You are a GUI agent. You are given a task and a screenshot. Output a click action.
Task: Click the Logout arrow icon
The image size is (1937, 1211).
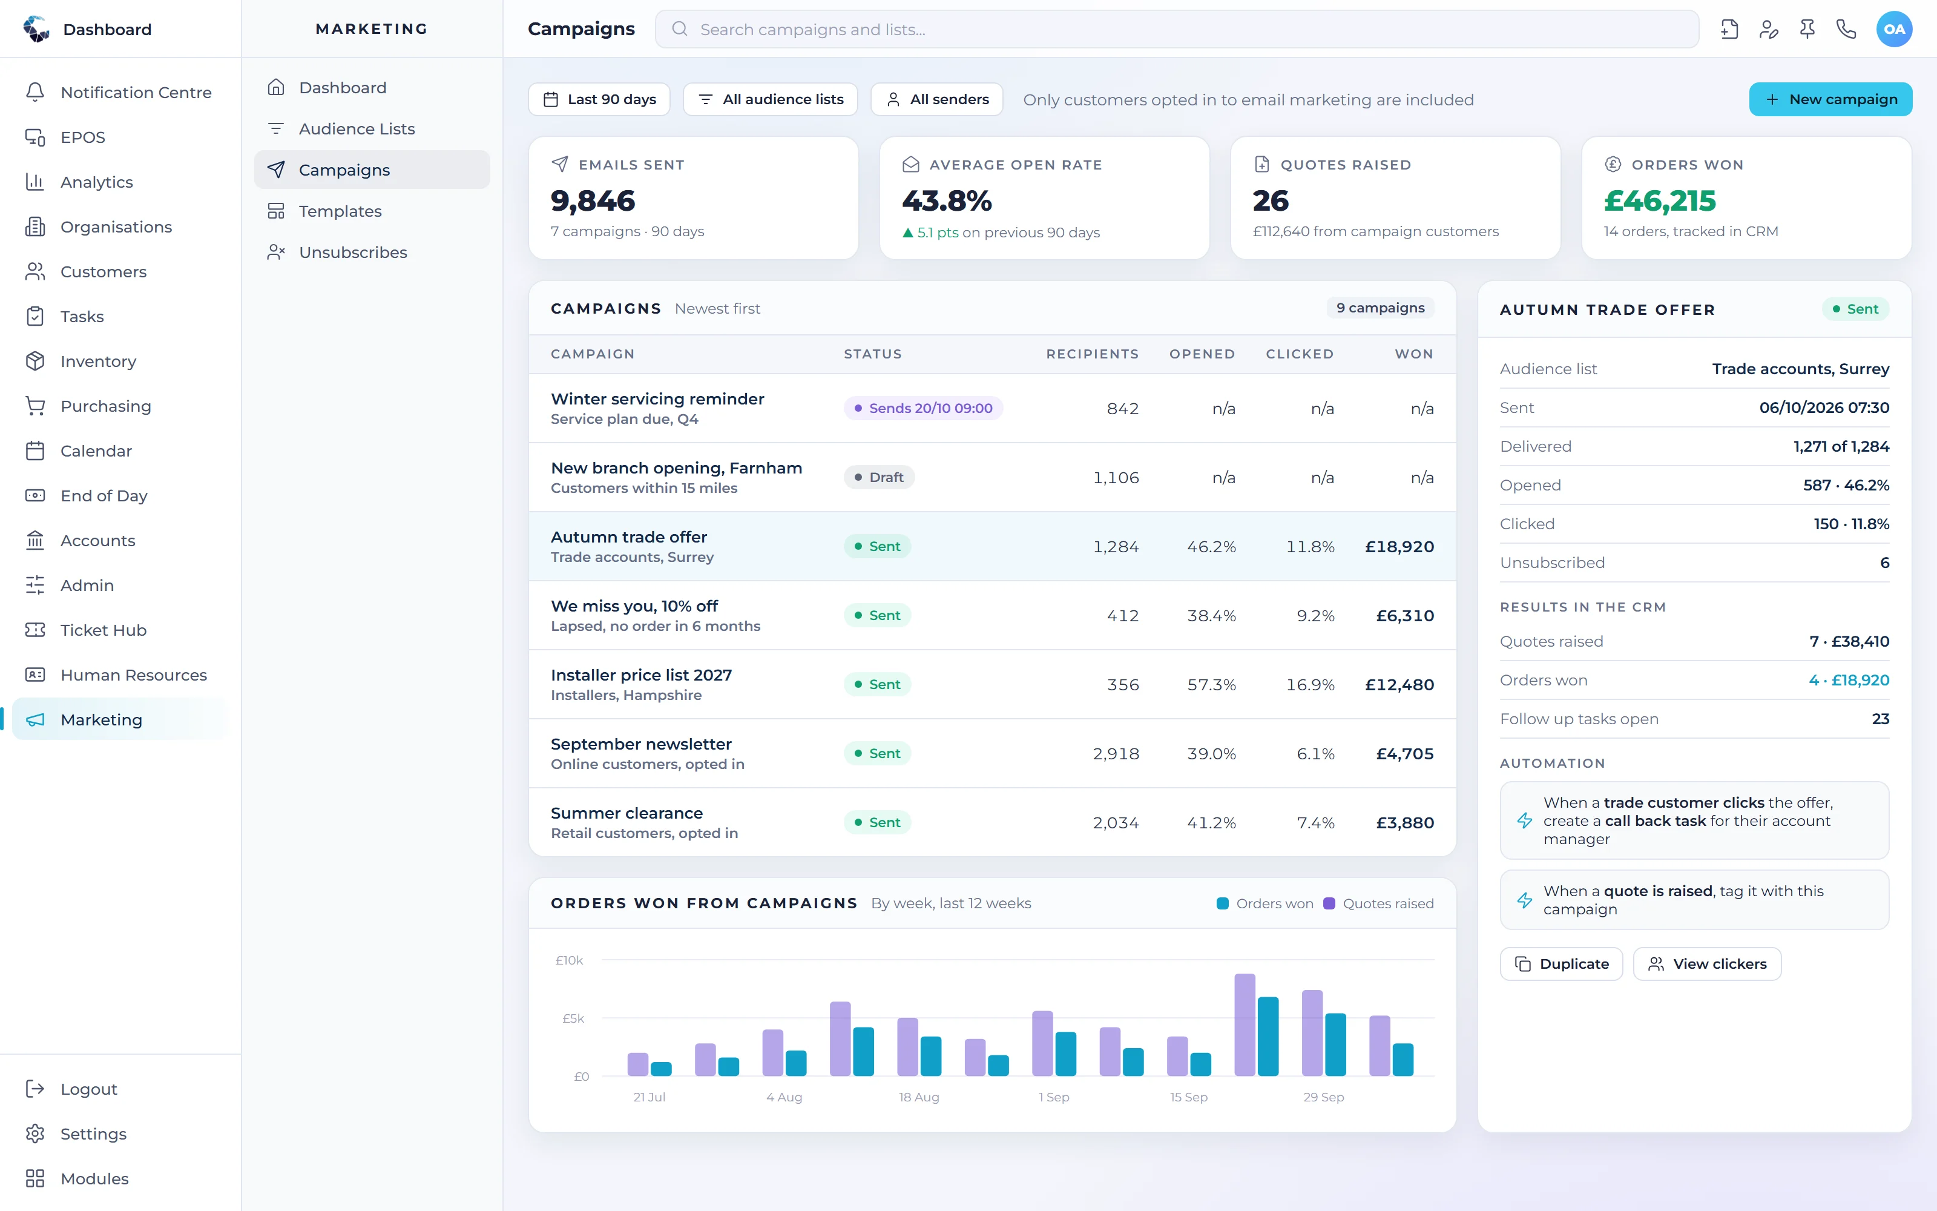[x=35, y=1089]
